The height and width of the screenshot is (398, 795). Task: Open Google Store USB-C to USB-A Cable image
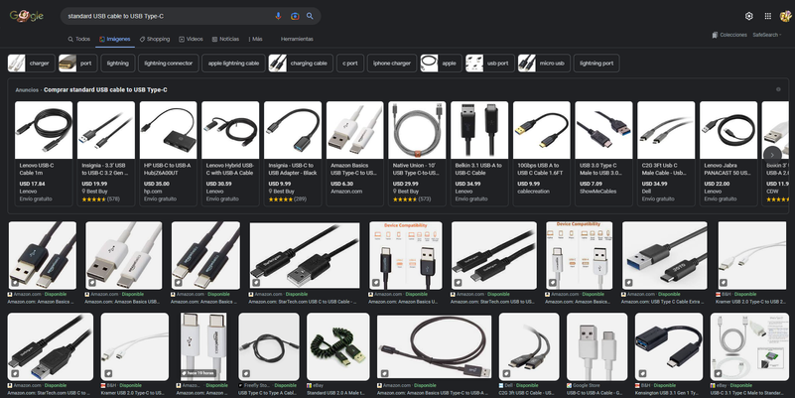pos(596,346)
